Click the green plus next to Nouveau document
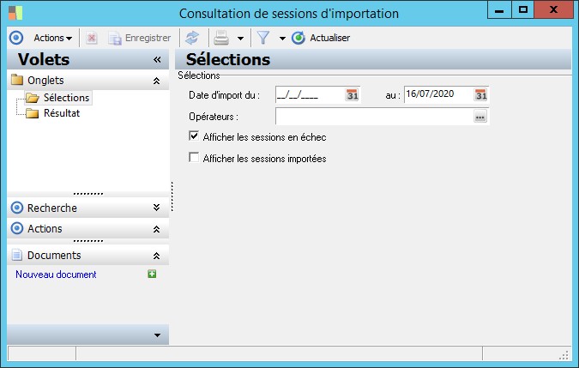 [152, 274]
